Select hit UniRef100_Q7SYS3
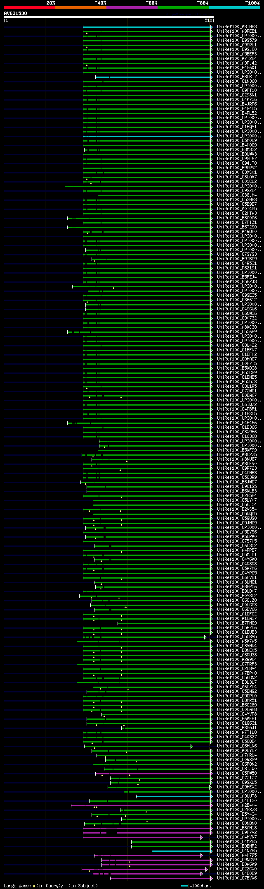264x889 pixels. tap(237, 255)
